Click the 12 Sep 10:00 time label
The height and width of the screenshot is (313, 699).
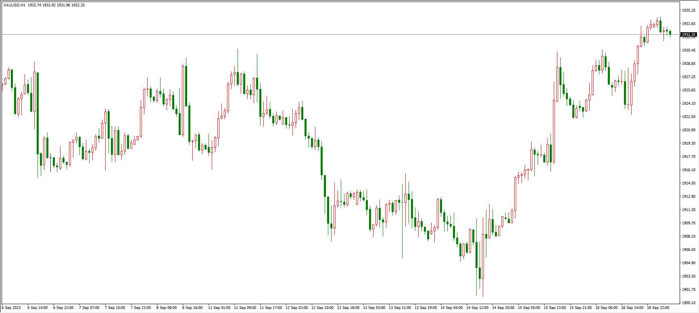[x=322, y=308]
